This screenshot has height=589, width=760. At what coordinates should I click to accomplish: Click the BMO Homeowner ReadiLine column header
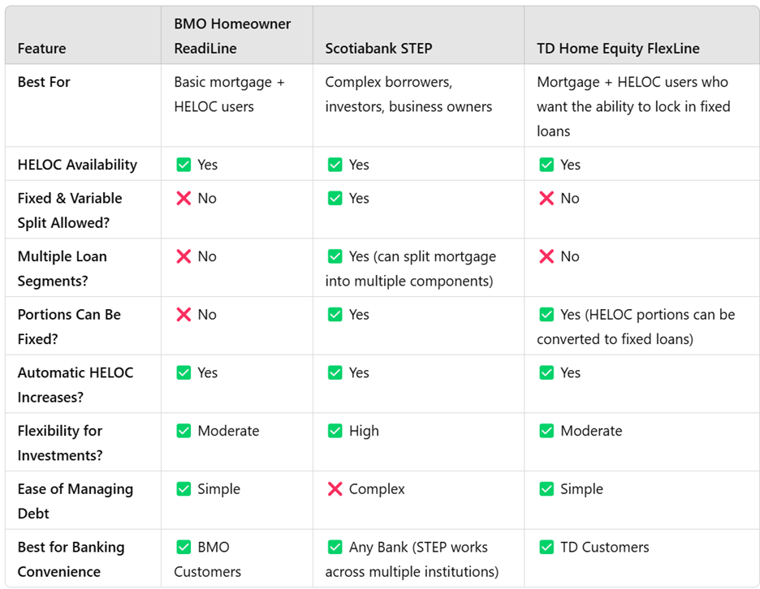[232, 36]
